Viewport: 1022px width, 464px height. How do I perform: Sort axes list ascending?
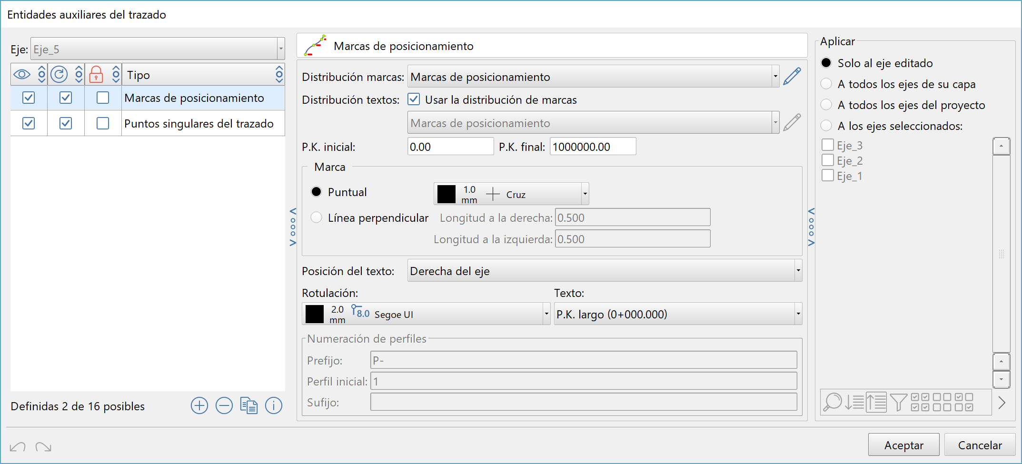coord(876,402)
